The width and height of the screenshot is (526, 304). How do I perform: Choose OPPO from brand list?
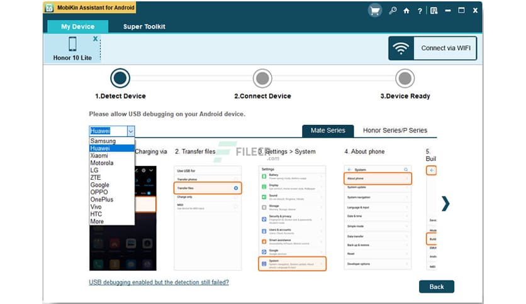pyautogui.click(x=112, y=192)
